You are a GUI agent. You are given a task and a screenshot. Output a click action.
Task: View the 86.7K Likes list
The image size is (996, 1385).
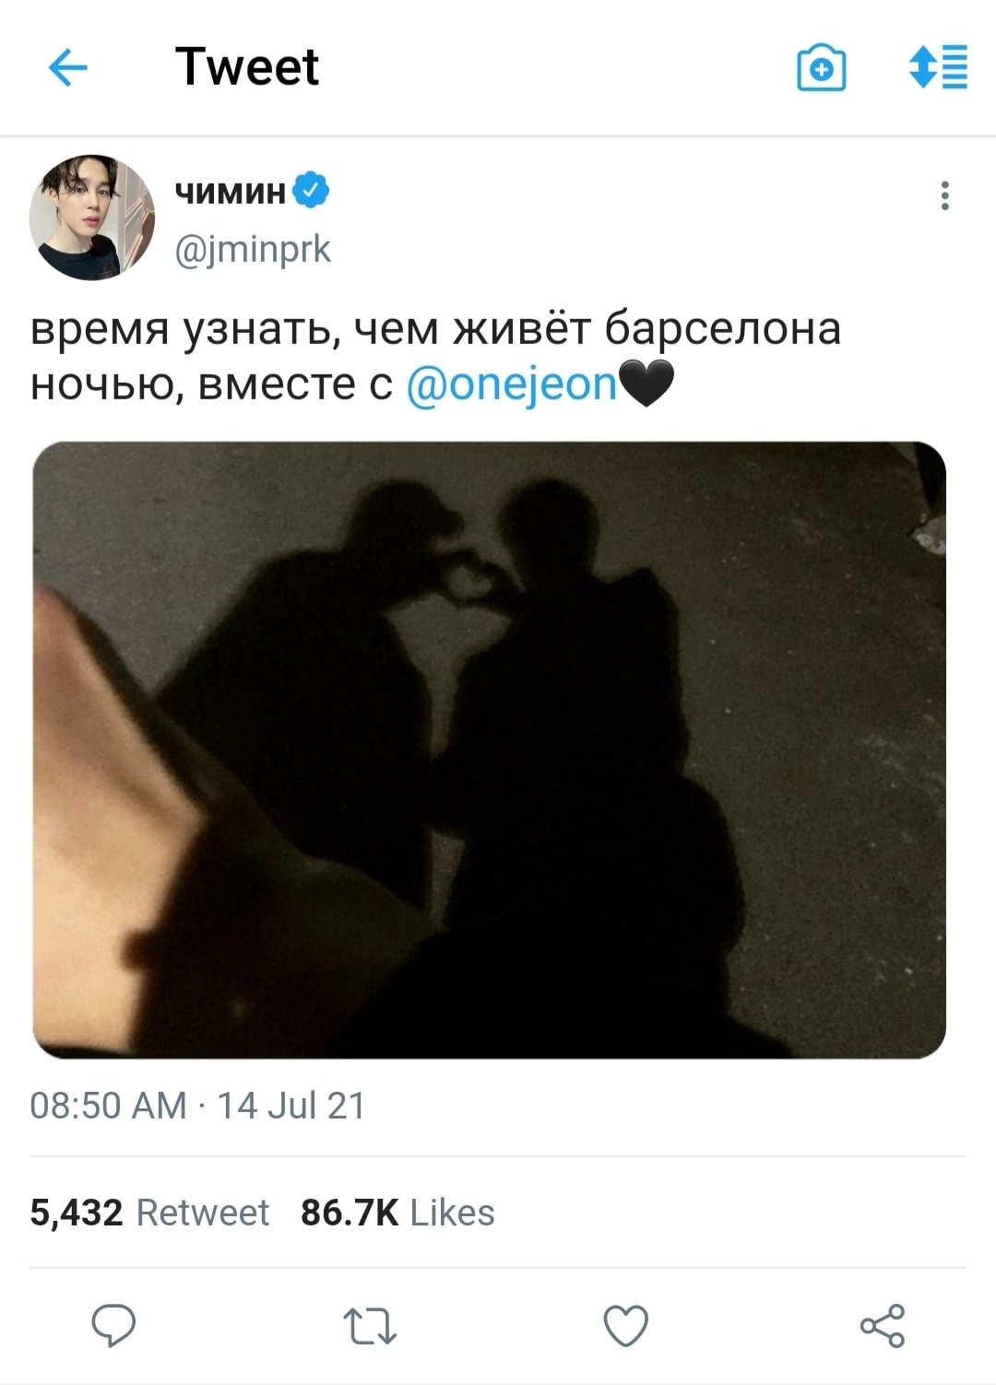tap(397, 1213)
